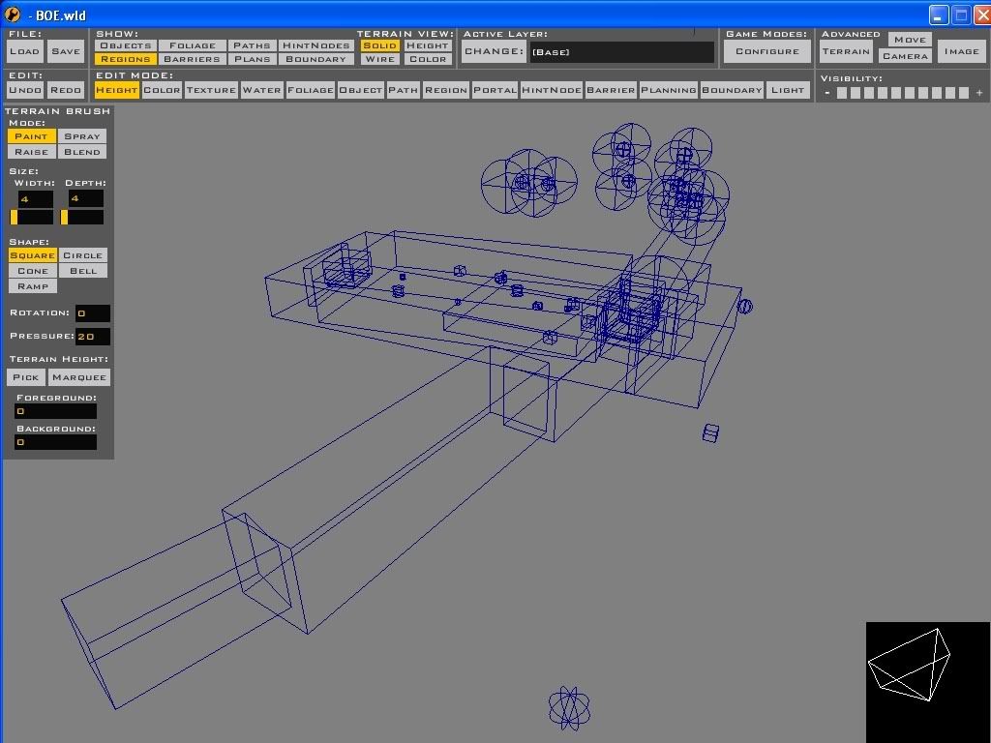The image size is (991, 743).
Task: Select Solid terrain view
Action: click(x=379, y=45)
